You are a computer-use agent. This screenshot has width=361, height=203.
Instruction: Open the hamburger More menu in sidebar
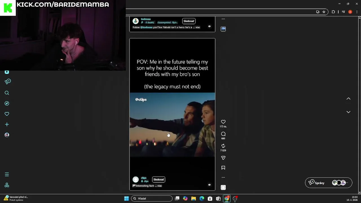(7, 175)
